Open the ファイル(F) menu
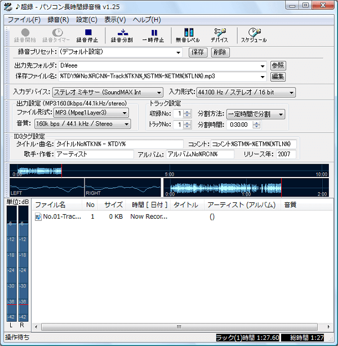 coord(24,20)
